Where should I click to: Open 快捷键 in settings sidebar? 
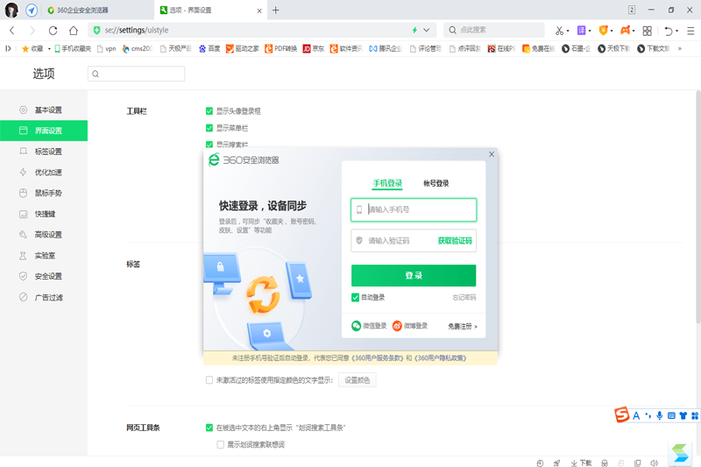(44, 214)
